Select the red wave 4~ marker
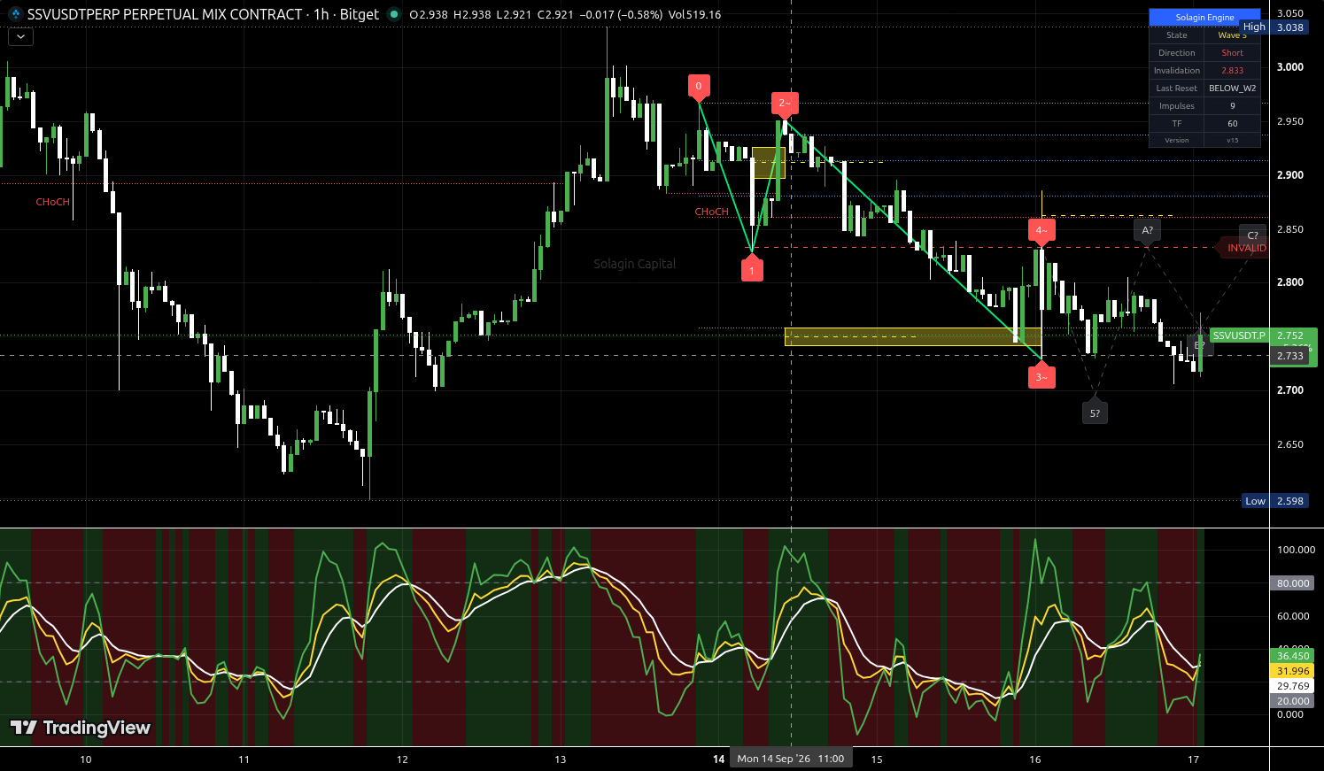Viewport: 1324px width, 771px height. point(1041,230)
